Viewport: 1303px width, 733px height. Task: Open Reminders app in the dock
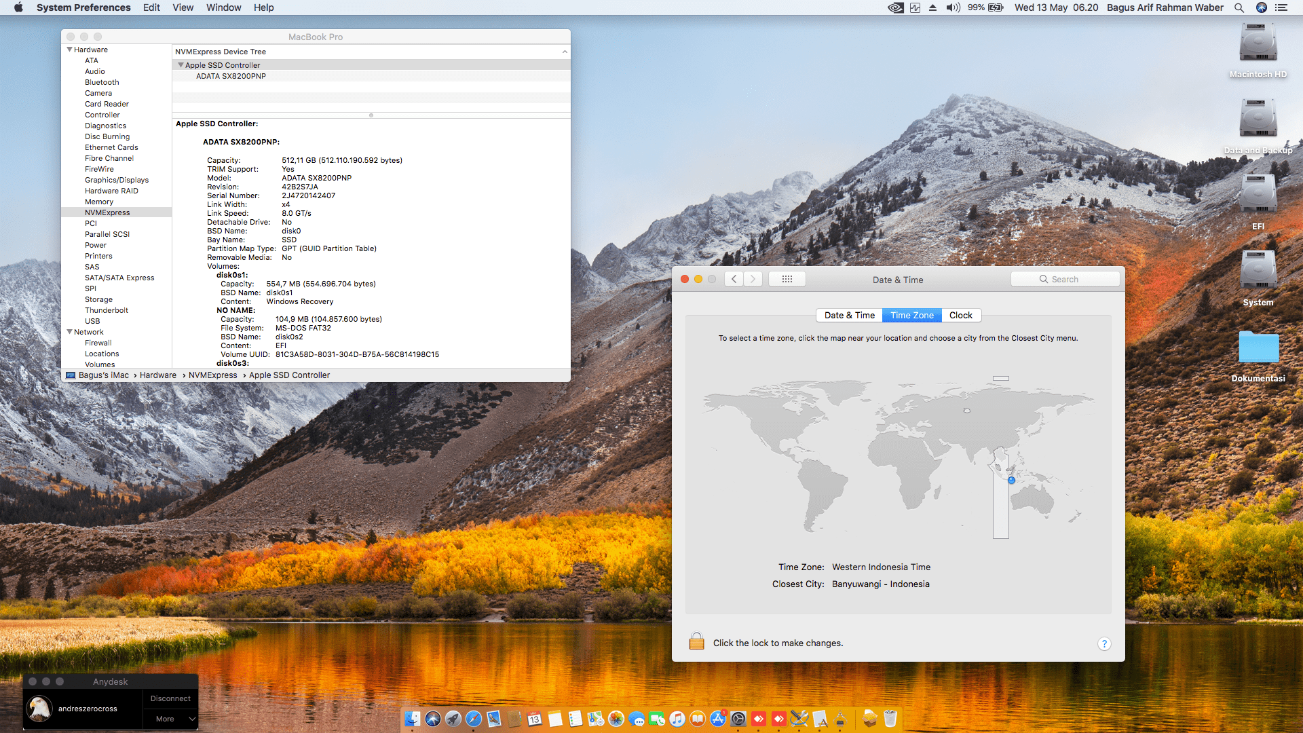pyautogui.click(x=575, y=719)
